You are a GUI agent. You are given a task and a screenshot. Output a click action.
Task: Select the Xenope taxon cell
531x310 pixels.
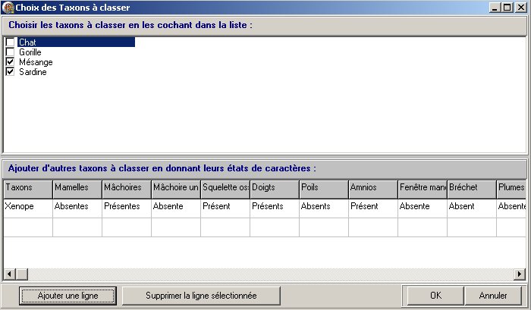pyautogui.click(x=27, y=206)
